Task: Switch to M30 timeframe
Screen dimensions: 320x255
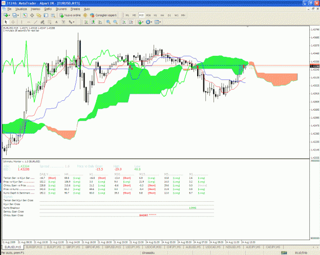Action: (x=148, y=15)
